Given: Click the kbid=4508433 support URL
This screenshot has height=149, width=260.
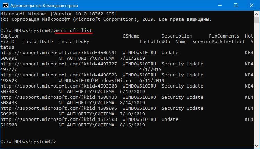Looking at the screenshot, I should (x=59, y=97).
